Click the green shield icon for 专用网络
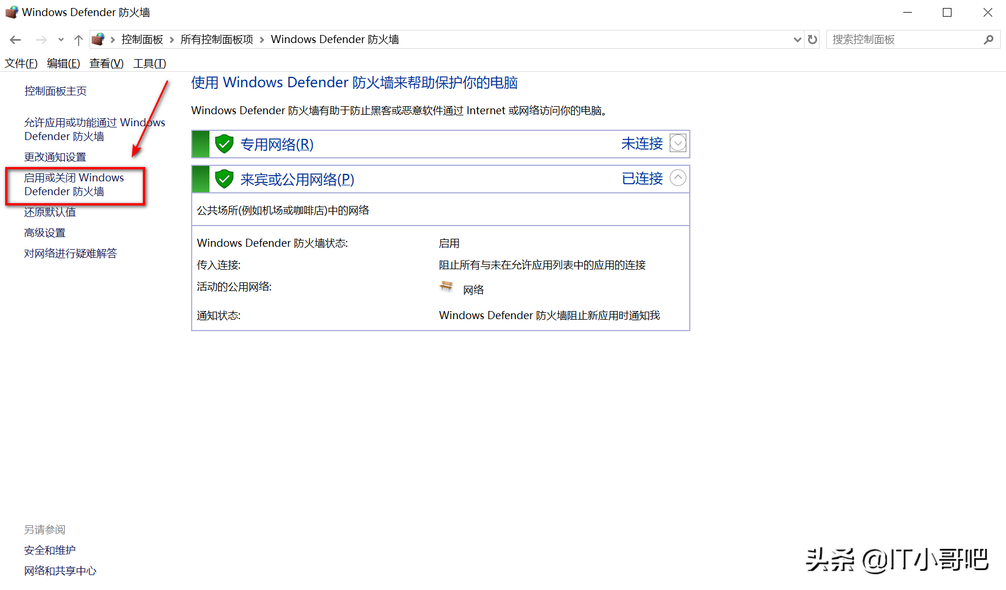 coord(224,143)
